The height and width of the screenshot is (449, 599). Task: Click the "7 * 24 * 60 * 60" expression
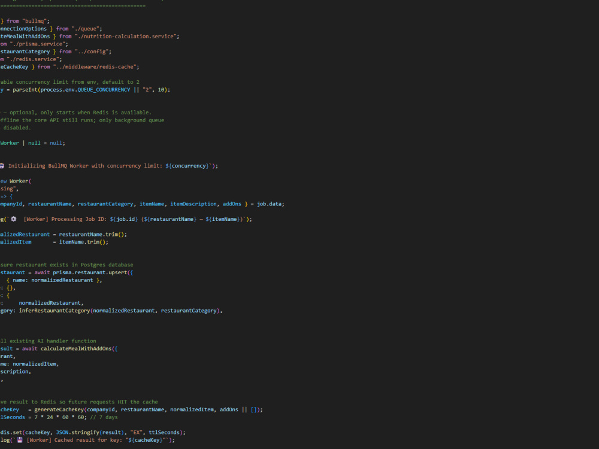pyautogui.click(x=60, y=417)
